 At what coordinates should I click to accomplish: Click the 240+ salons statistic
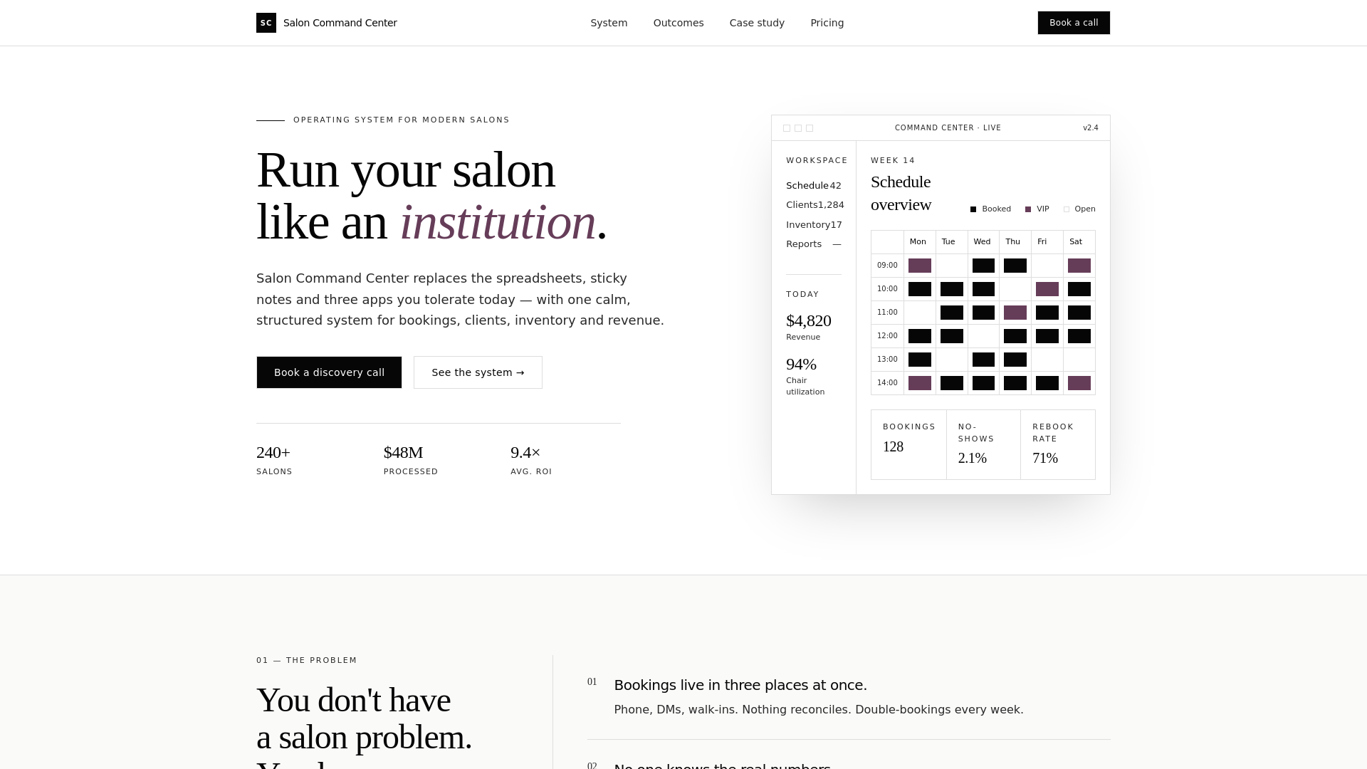click(x=274, y=461)
